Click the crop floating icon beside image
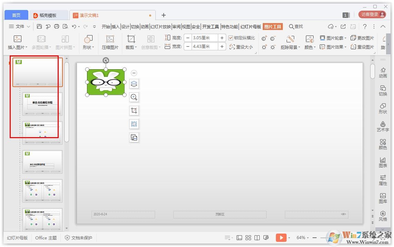This screenshot has height=247, width=394. click(134, 111)
